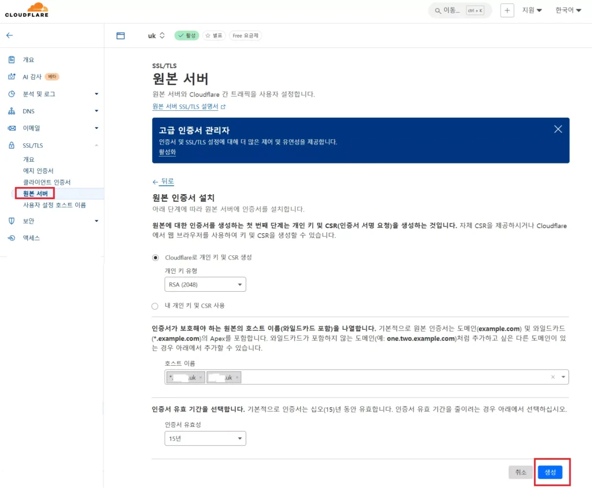Click the 활성화 link in banner
The height and width of the screenshot is (491, 592).
tap(167, 152)
